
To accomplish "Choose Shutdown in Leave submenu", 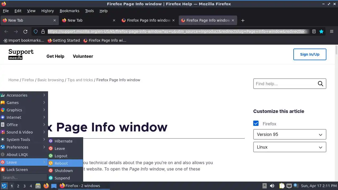I will point(65,171).
